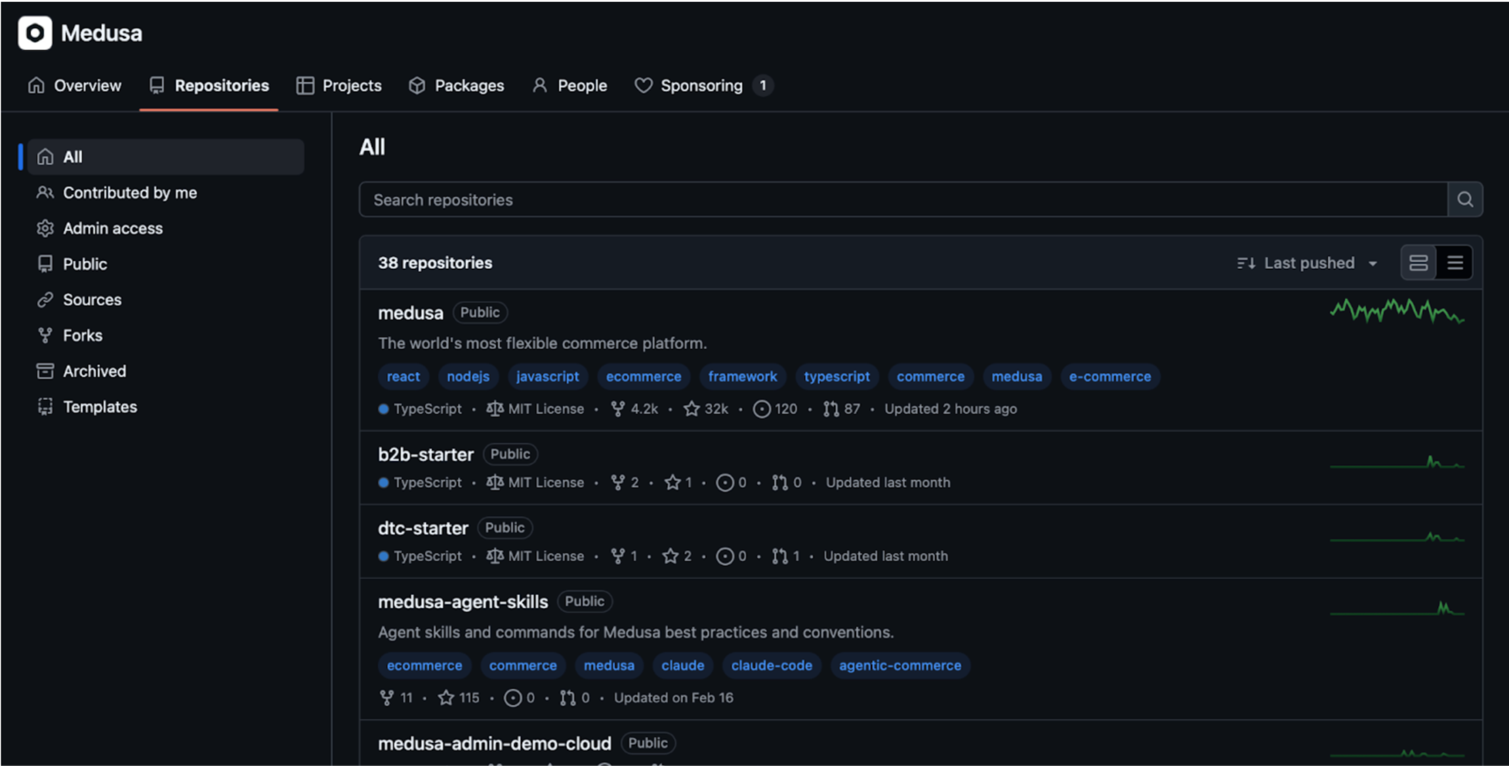Click the Packages cube icon

click(x=417, y=85)
